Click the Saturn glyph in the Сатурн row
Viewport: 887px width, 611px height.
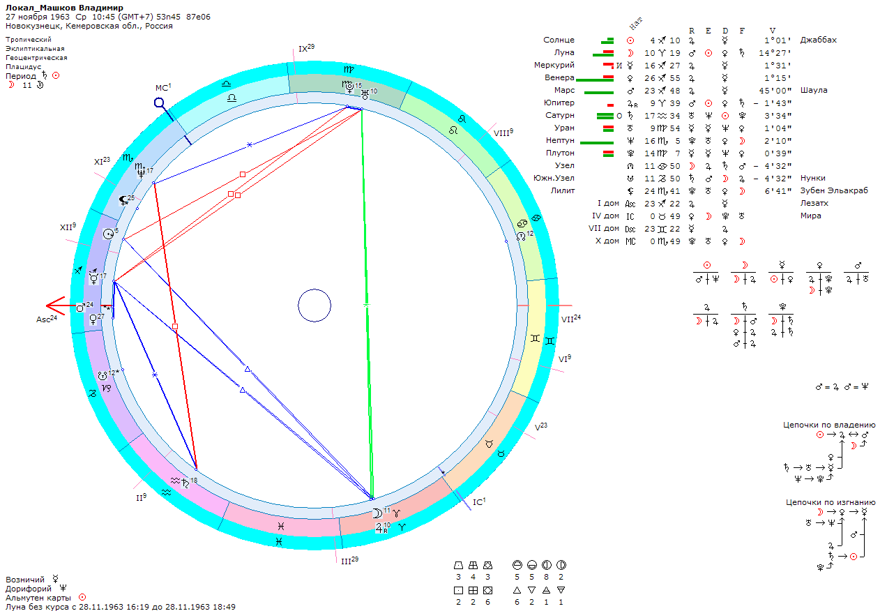[x=630, y=116]
